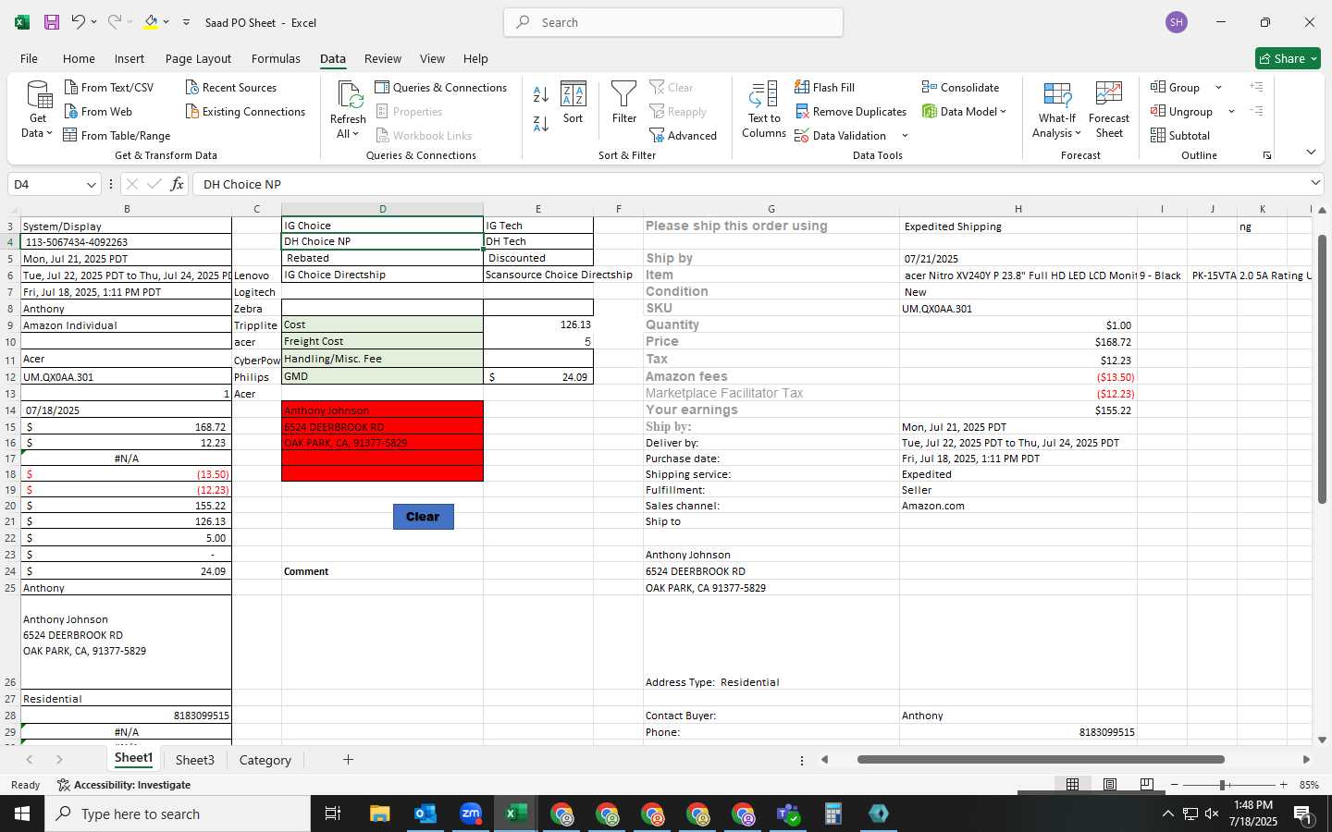Open Consolidate dialog
The width and height of the screenshot is (1332, 832).
(x=960, y=87)
